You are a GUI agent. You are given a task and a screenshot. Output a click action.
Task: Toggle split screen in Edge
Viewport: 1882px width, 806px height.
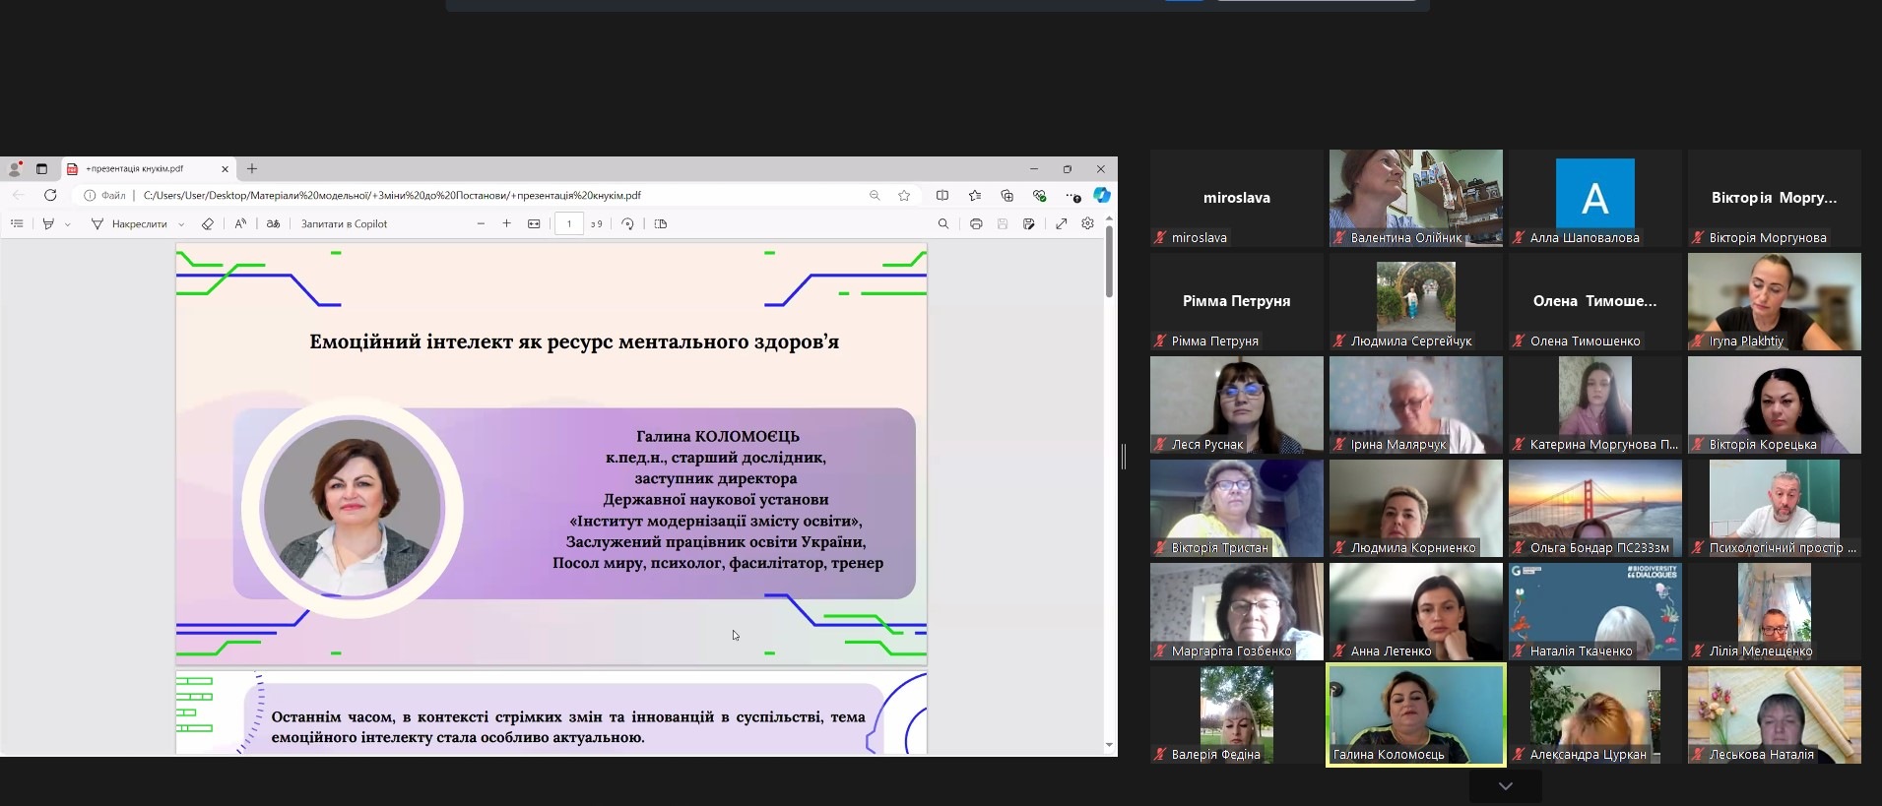point(942,196)
